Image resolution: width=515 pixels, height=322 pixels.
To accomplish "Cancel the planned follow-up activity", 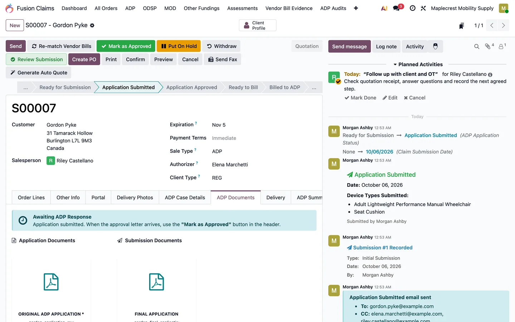I will pos(415,98).
